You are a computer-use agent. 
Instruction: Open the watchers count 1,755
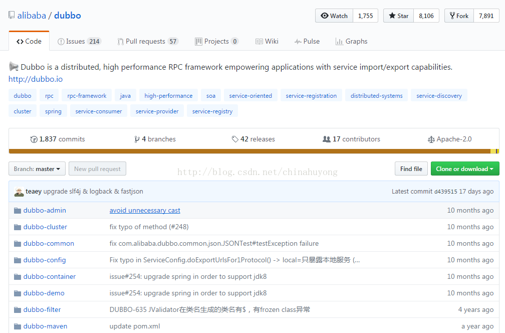tap(366, 16)
